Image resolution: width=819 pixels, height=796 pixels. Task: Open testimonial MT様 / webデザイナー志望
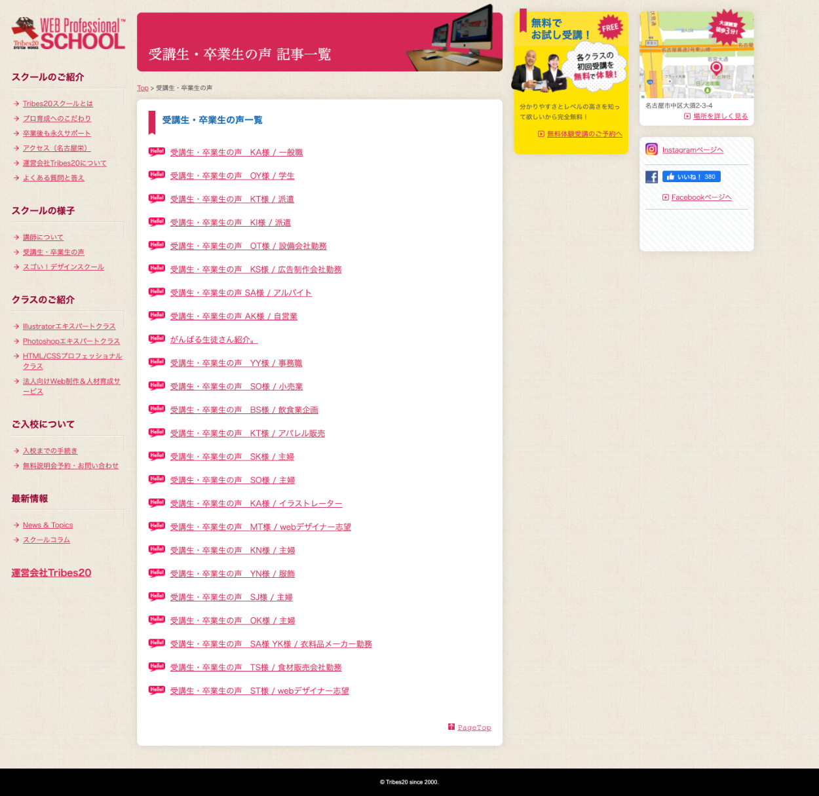[260, 527]
